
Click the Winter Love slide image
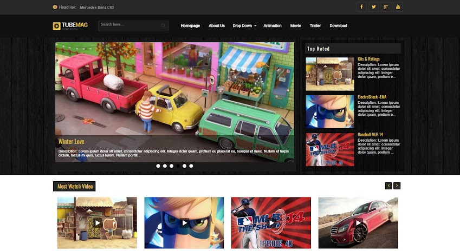click(x=174, y=102)
